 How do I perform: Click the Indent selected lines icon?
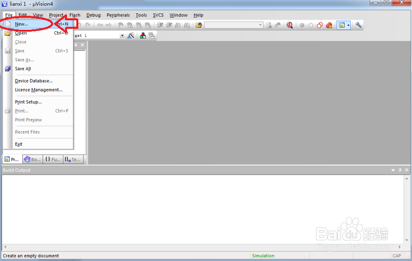pyautogui.click(x=160, y=25)
